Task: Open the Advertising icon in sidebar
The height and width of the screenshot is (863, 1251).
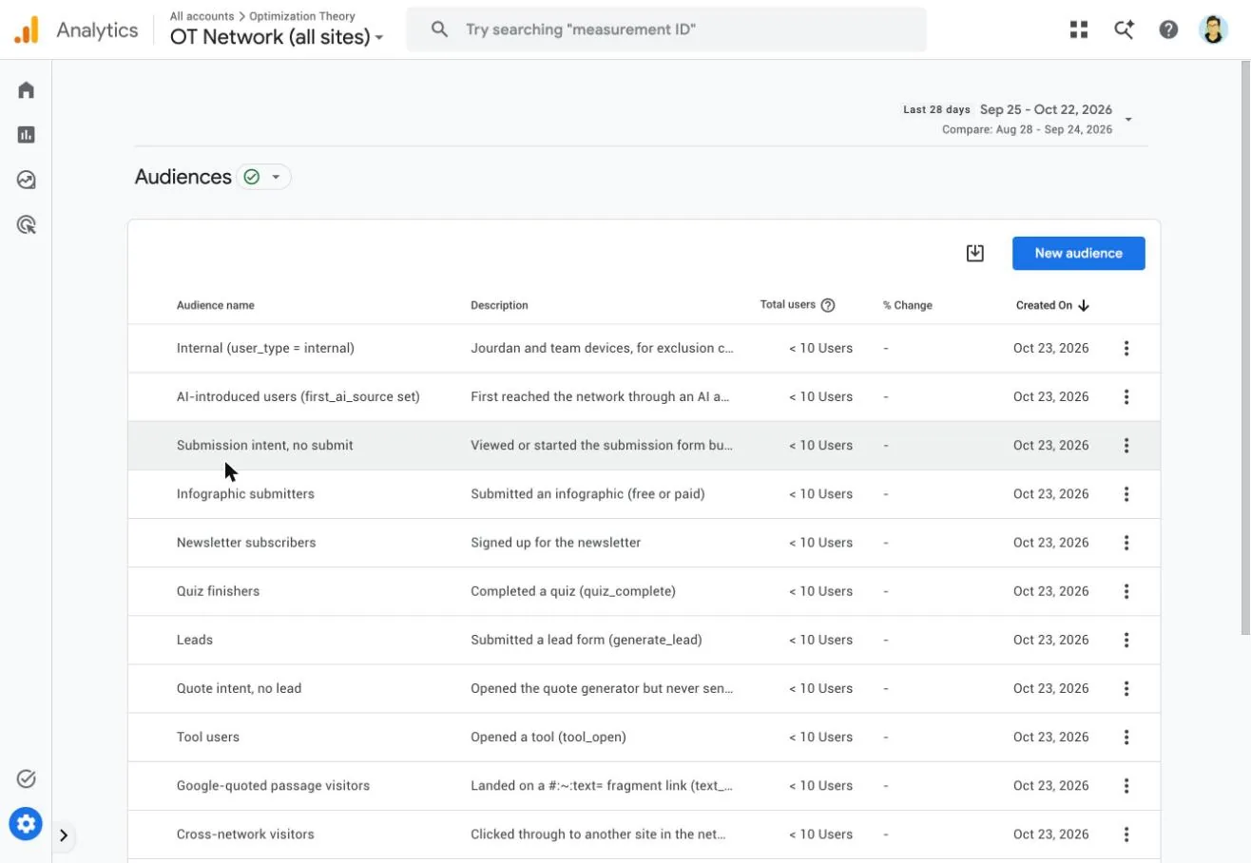Action: coord(26,225)
